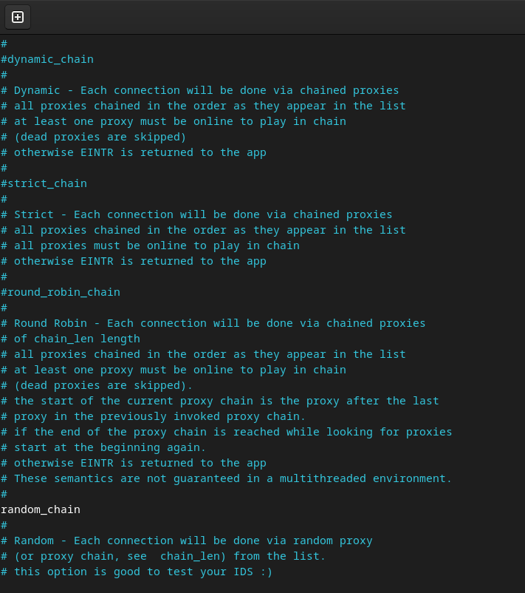
Task: Click the first "(dead proxies are skipped)" line
Action: click(x=93, y=137)
